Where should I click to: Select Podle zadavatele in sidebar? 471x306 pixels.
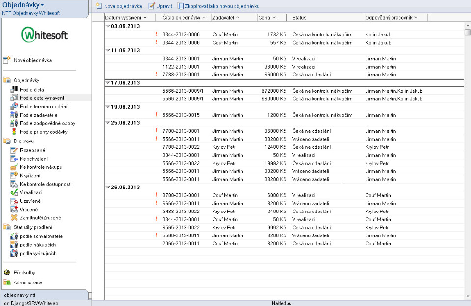(x=38, y=115)
